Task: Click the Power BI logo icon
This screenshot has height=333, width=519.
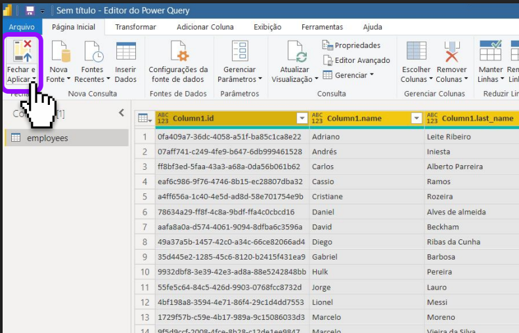Action: pos(8,10)
